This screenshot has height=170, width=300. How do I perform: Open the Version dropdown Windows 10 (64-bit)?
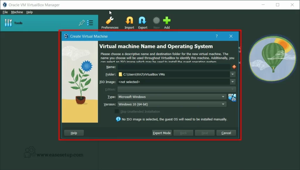pyautogui.click(x=172, y=104)
